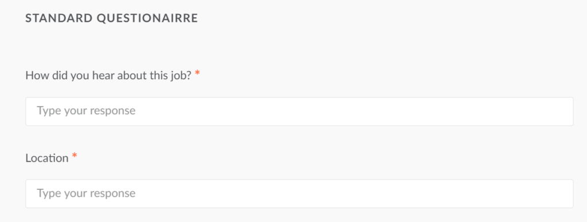Viewport: 587px width, 222px height.
Task: Select the word 'STANDARD' in the heading
Action: 59,18
